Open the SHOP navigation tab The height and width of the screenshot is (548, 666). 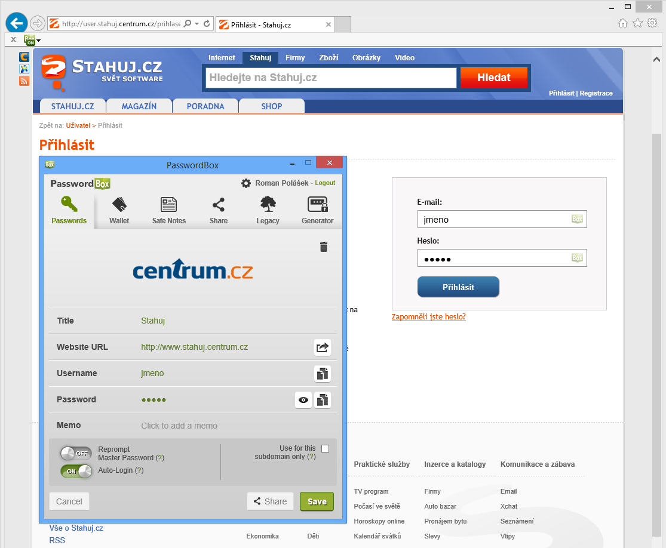point(272,106)
